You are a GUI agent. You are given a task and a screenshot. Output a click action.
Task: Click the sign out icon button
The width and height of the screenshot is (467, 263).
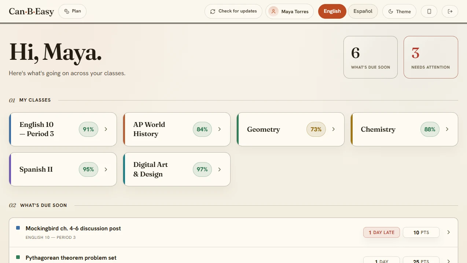[x=450, y=11]
